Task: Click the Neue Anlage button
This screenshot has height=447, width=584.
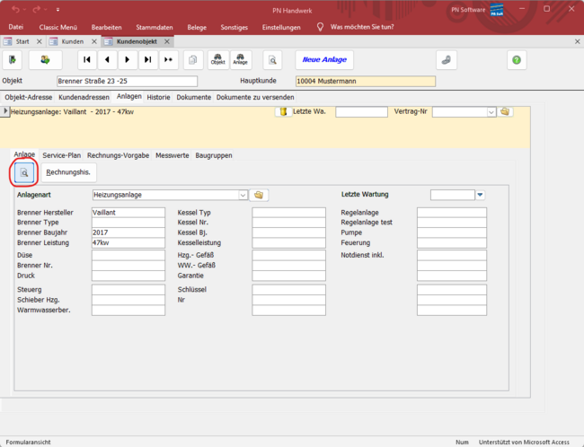Action: 324,60
